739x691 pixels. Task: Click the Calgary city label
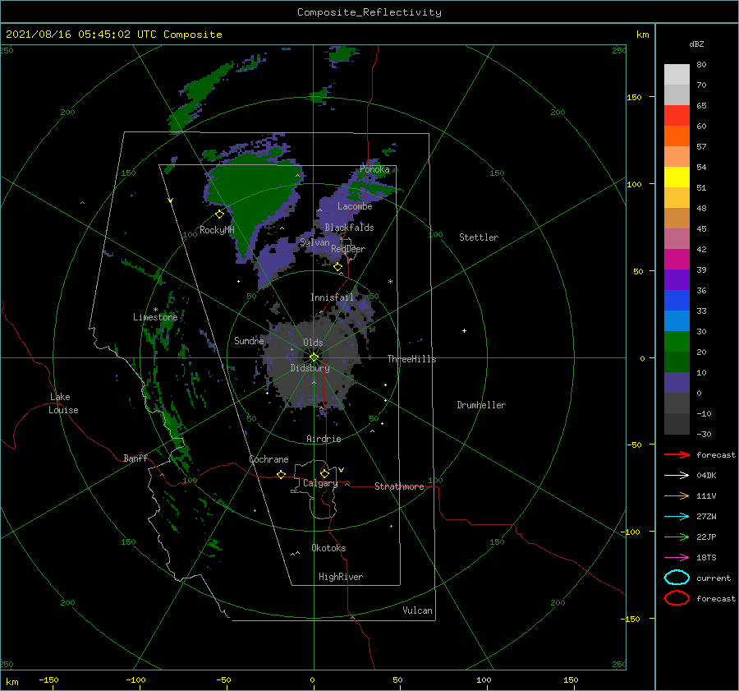click(320, 483)
